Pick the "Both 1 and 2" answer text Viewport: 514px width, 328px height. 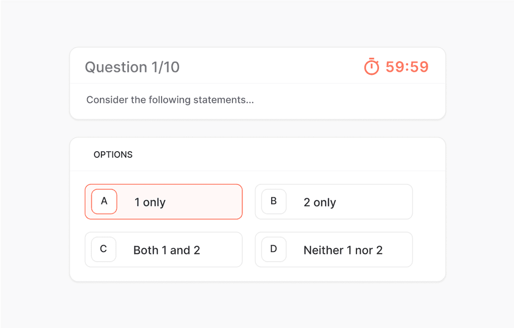167,250
